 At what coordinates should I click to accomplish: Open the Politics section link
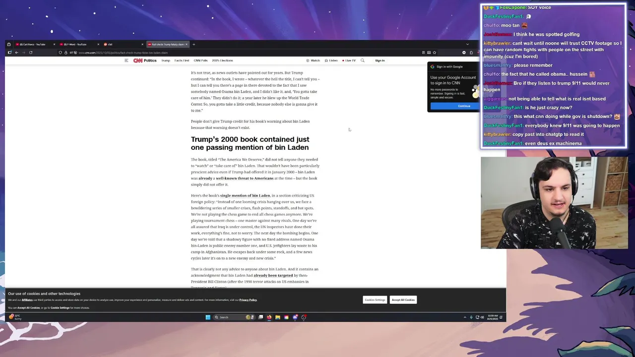150,60
